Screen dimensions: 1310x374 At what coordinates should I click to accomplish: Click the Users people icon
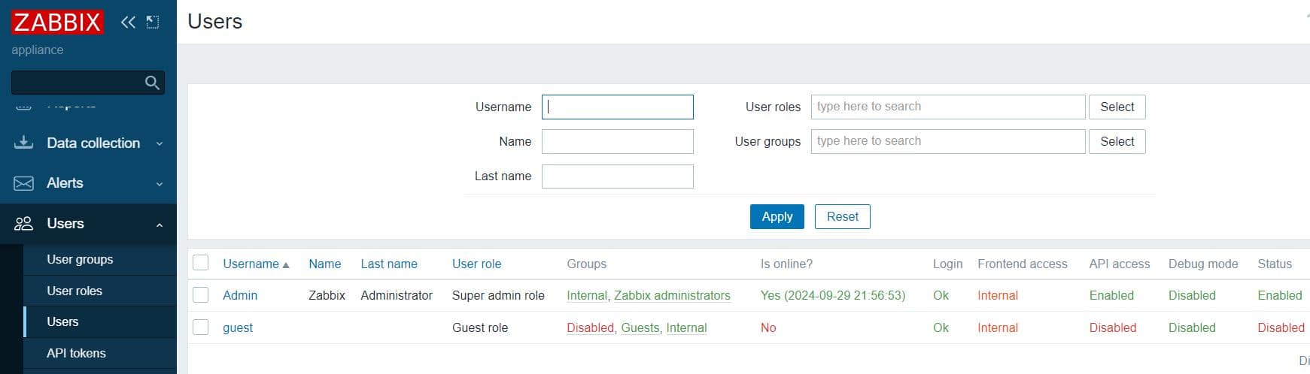click(24, 223)
